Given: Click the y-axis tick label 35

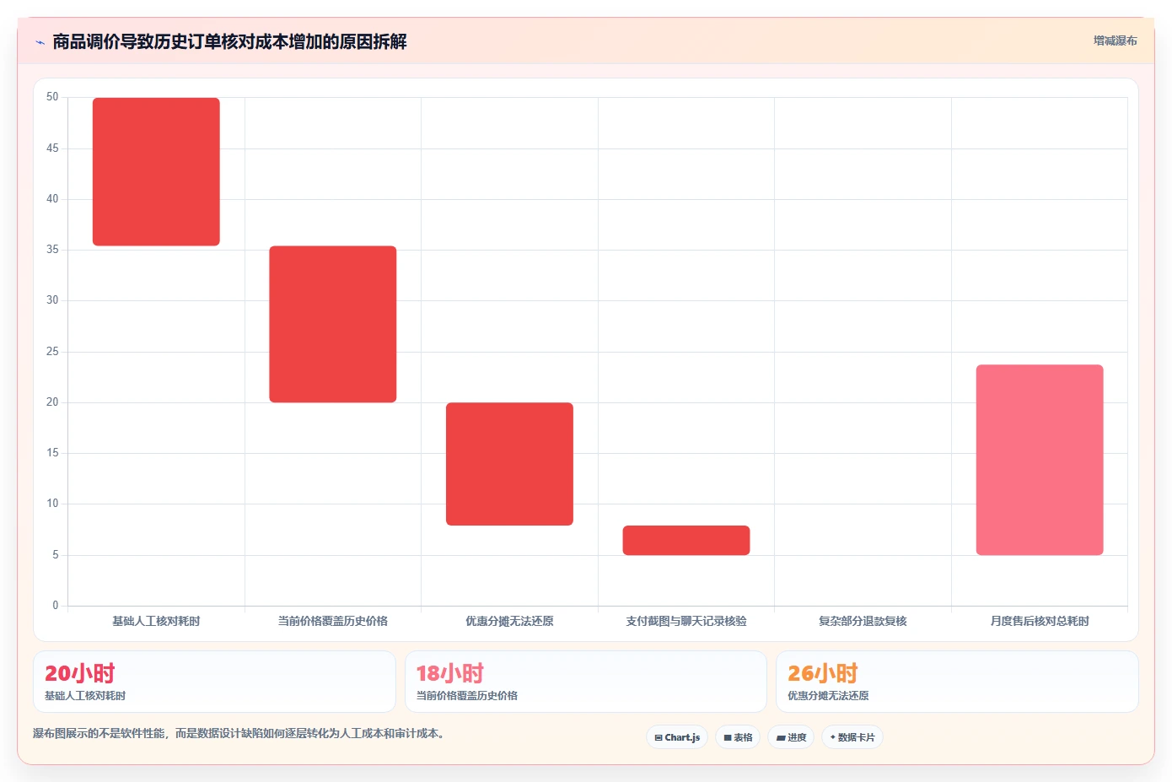Looking at the screenshot, I should pos(52,250).
